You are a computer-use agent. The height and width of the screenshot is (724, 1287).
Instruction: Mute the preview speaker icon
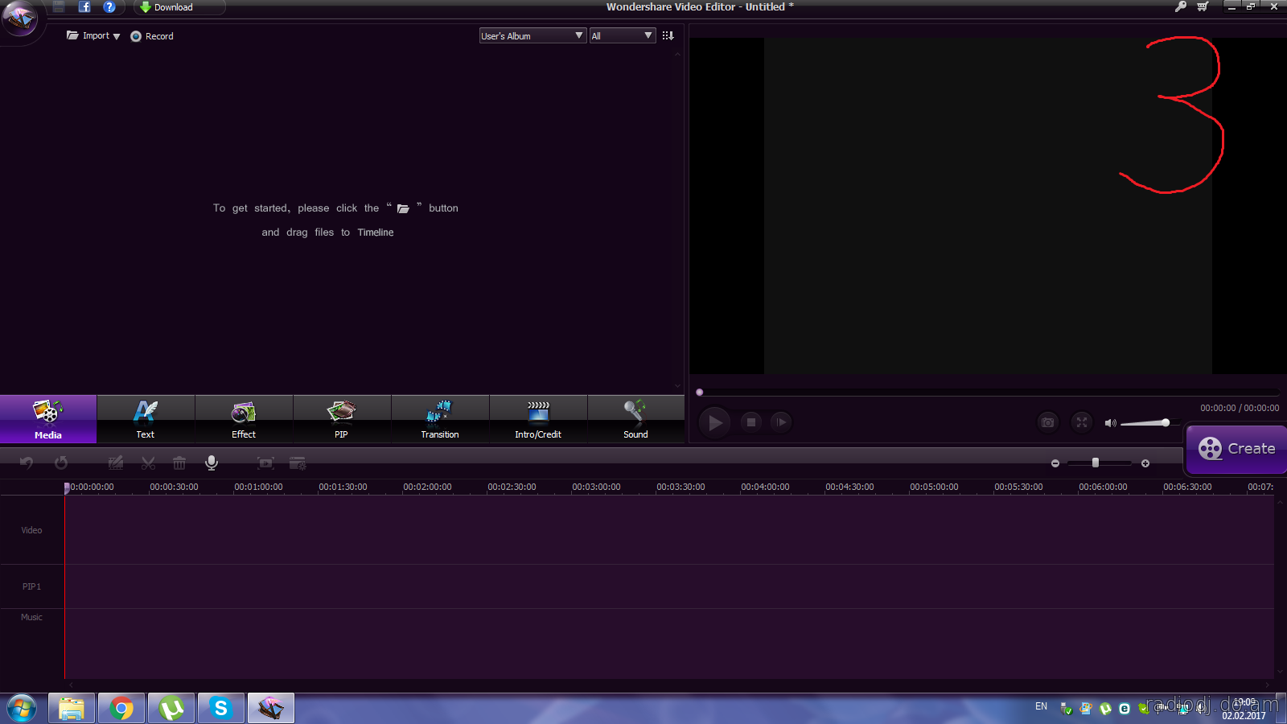point(1110,423)
